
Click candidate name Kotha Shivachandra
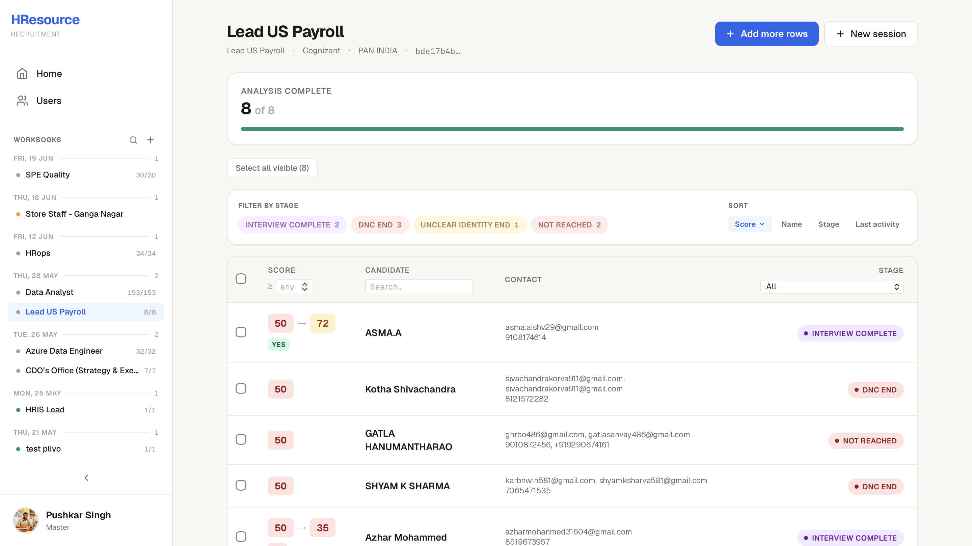pyautogui.click(x=410, y=389)
